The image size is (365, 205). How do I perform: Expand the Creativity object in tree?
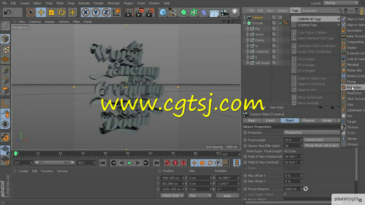tap(248, 51)
